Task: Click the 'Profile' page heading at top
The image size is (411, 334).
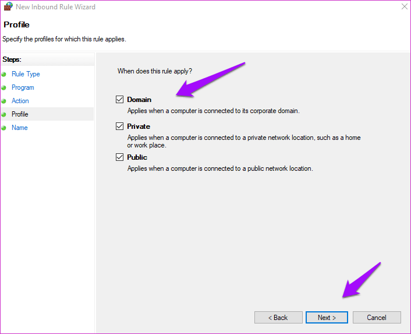Action: click(x=16, y=24)
